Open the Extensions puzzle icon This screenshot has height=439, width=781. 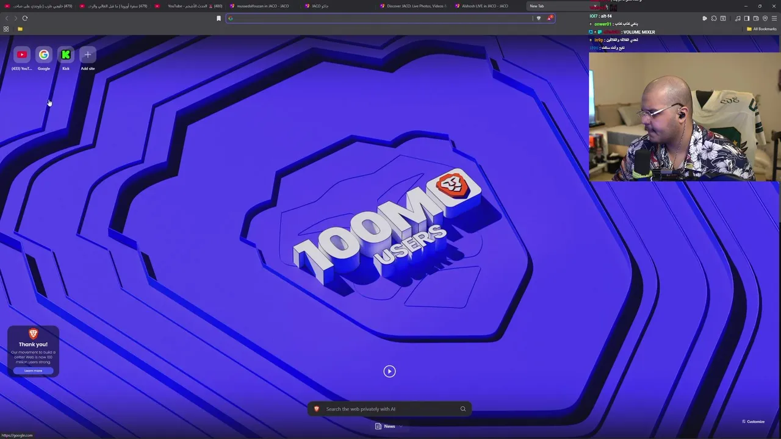[714, 18]
